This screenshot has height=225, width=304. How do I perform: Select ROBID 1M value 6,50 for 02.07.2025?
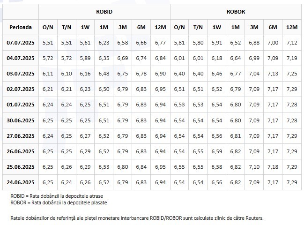pyautogui.click(x=104, y=89)
